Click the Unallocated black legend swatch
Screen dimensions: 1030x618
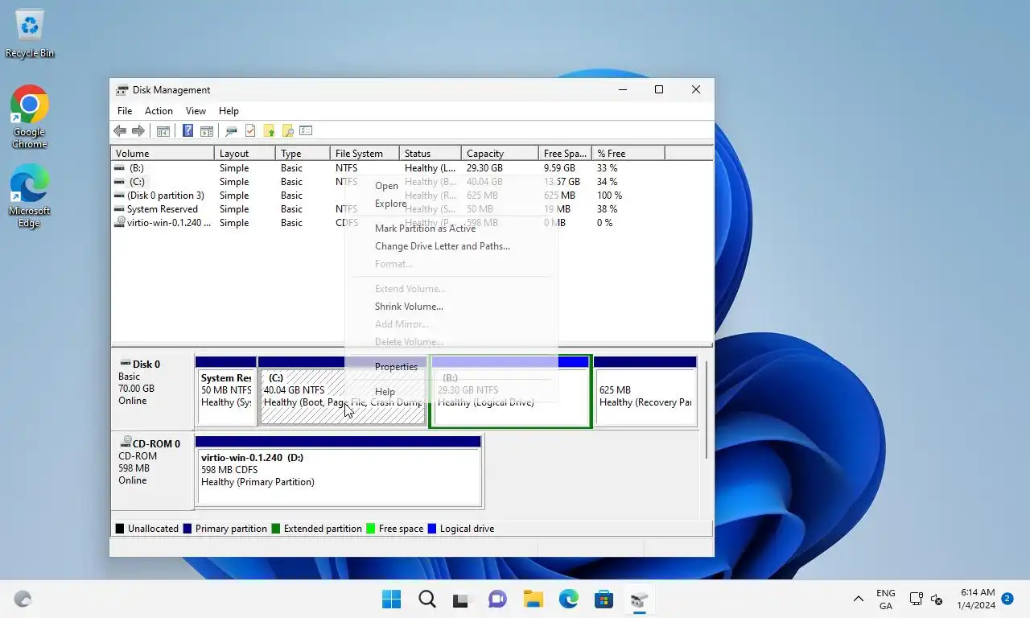[120, 529]
